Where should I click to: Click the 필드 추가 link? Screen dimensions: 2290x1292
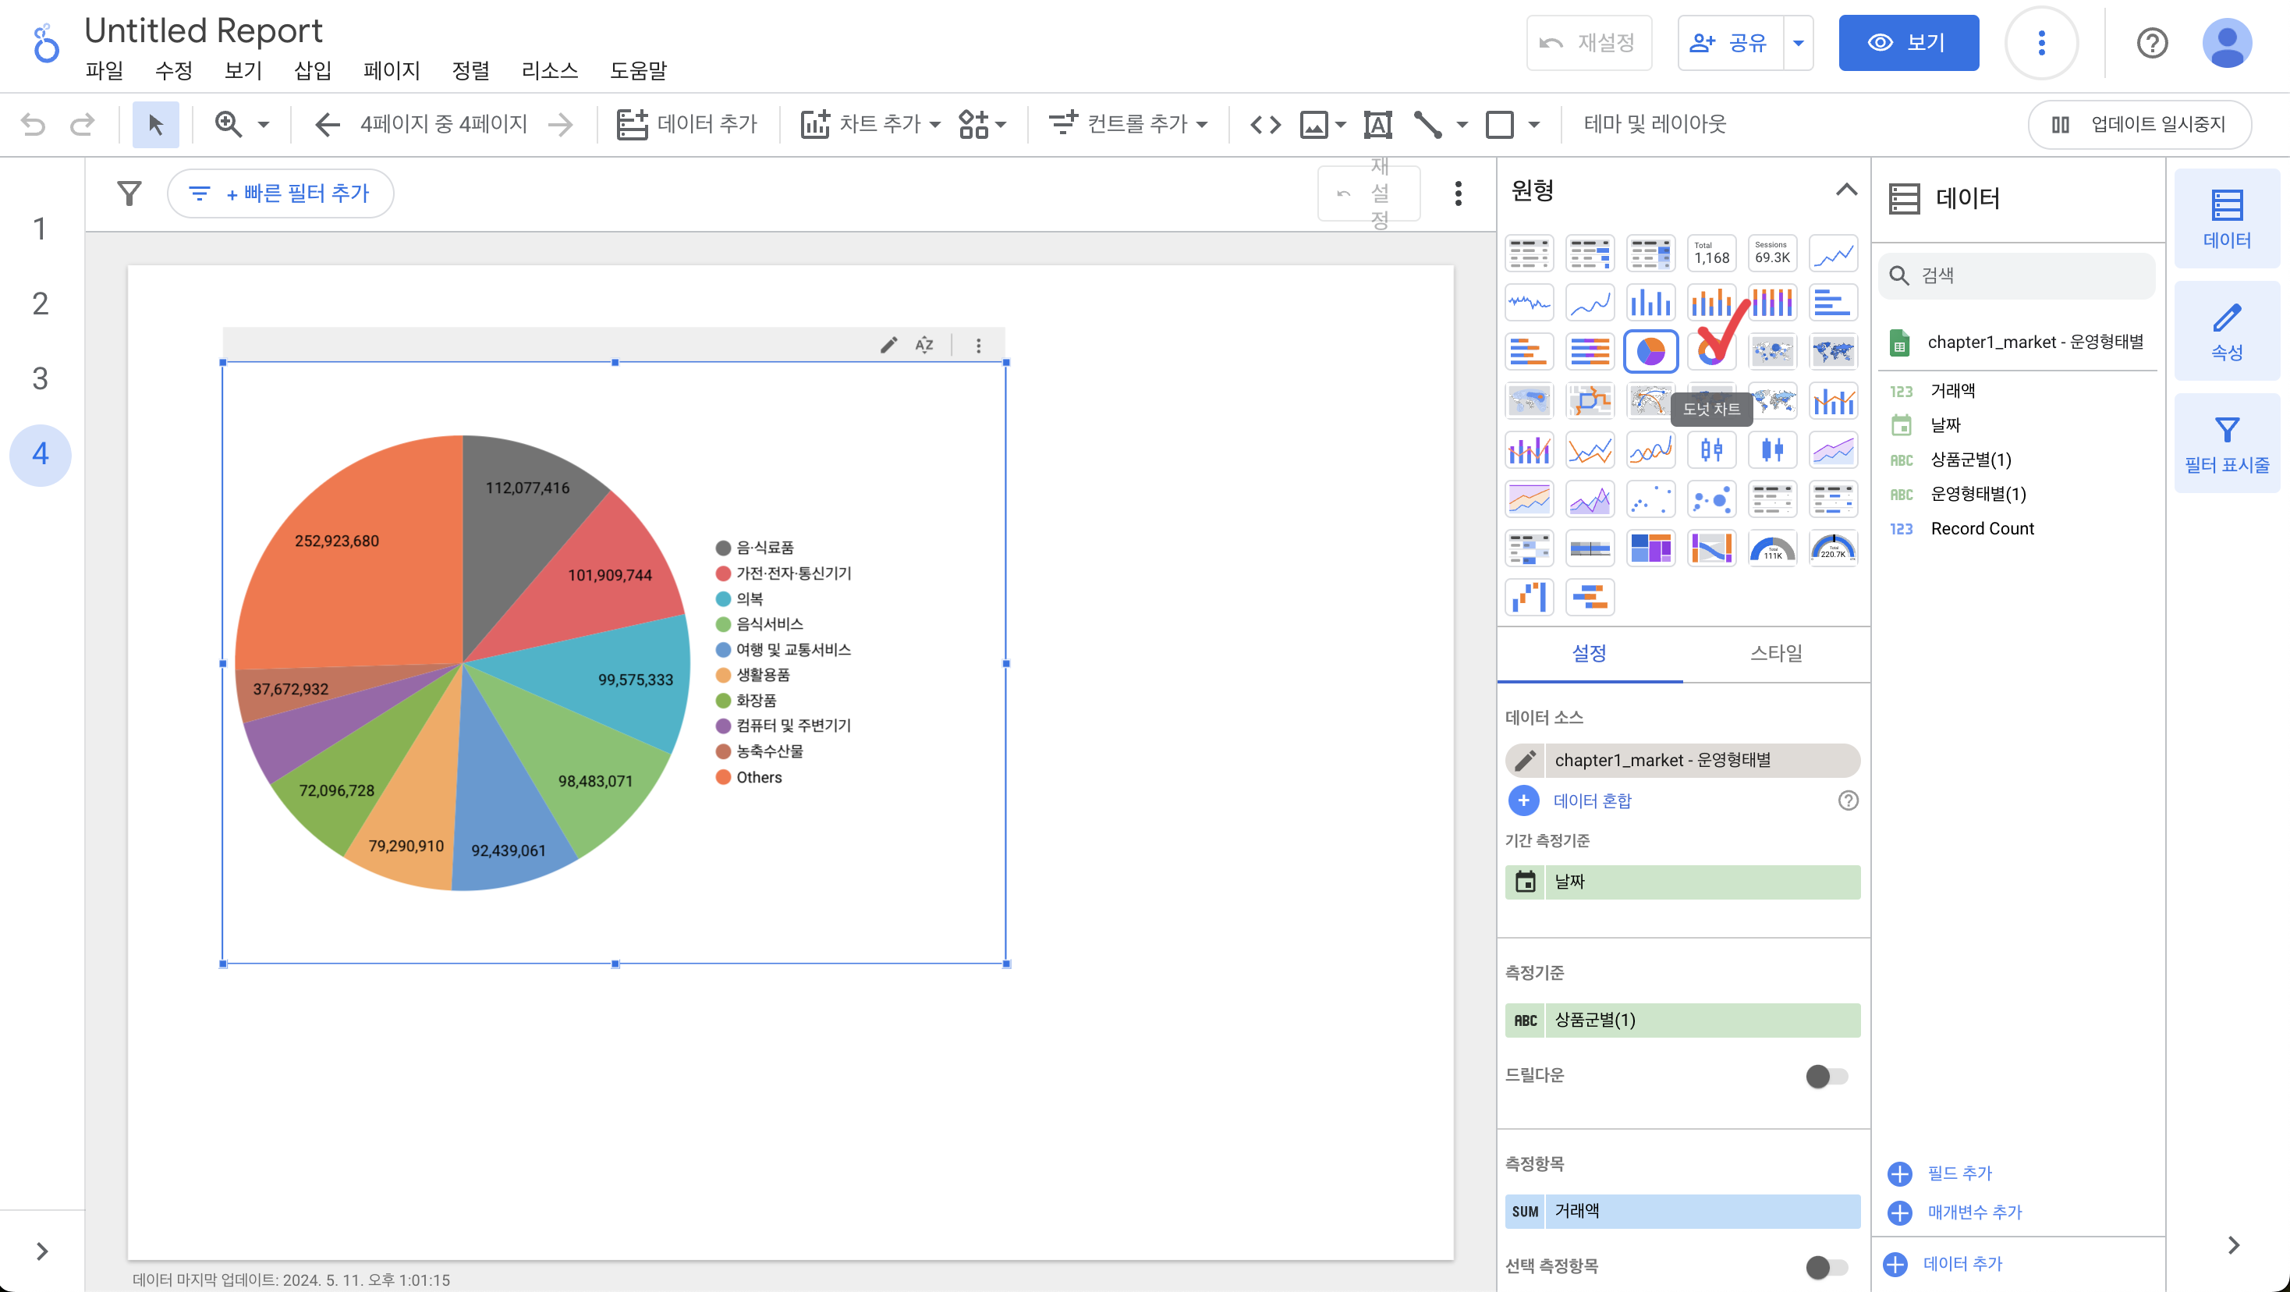coord(1959,1173)
